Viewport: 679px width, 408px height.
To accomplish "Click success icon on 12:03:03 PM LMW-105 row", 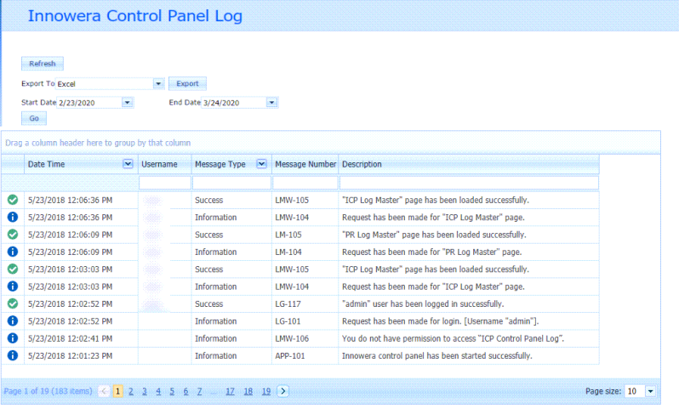I will [x=13, y=269].
